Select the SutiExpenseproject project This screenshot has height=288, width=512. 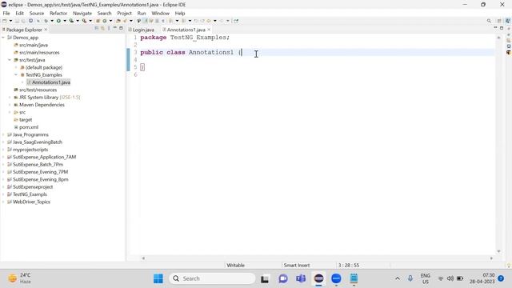(33, 187)
